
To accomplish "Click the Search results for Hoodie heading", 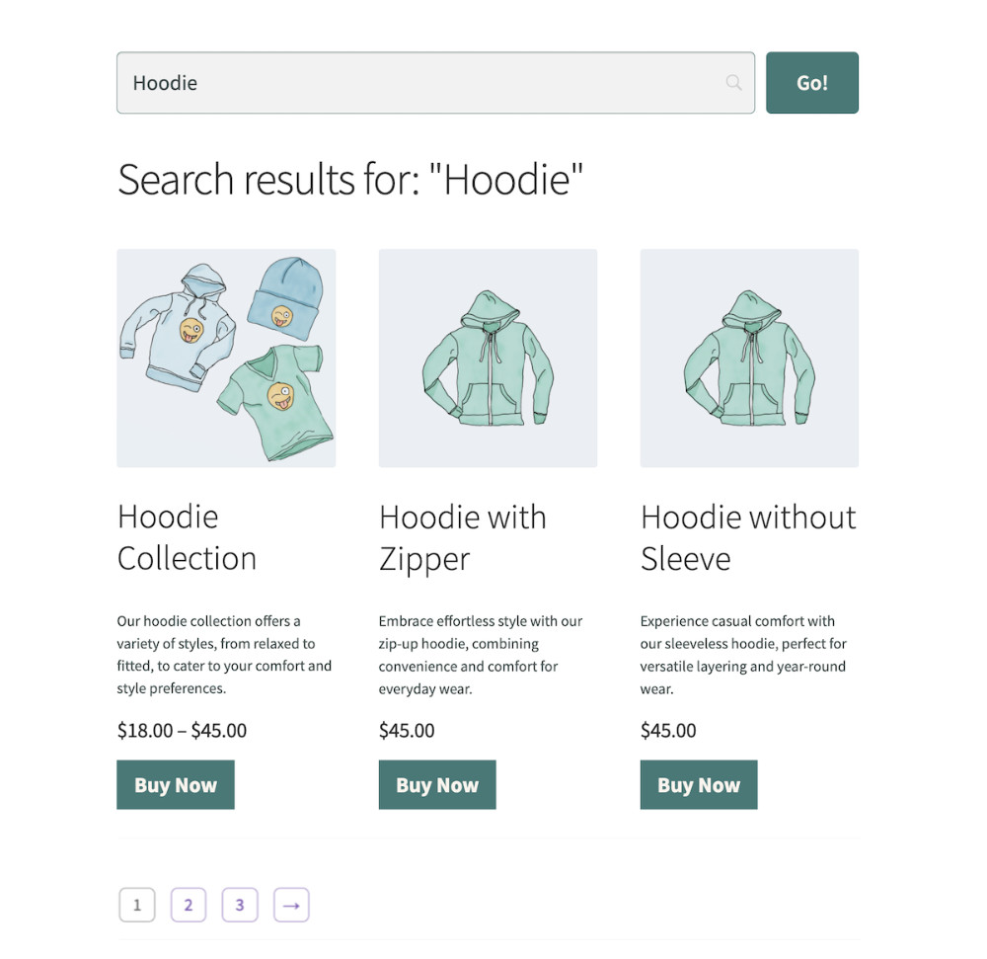I will pyautogui.click(x=351, y=180).
